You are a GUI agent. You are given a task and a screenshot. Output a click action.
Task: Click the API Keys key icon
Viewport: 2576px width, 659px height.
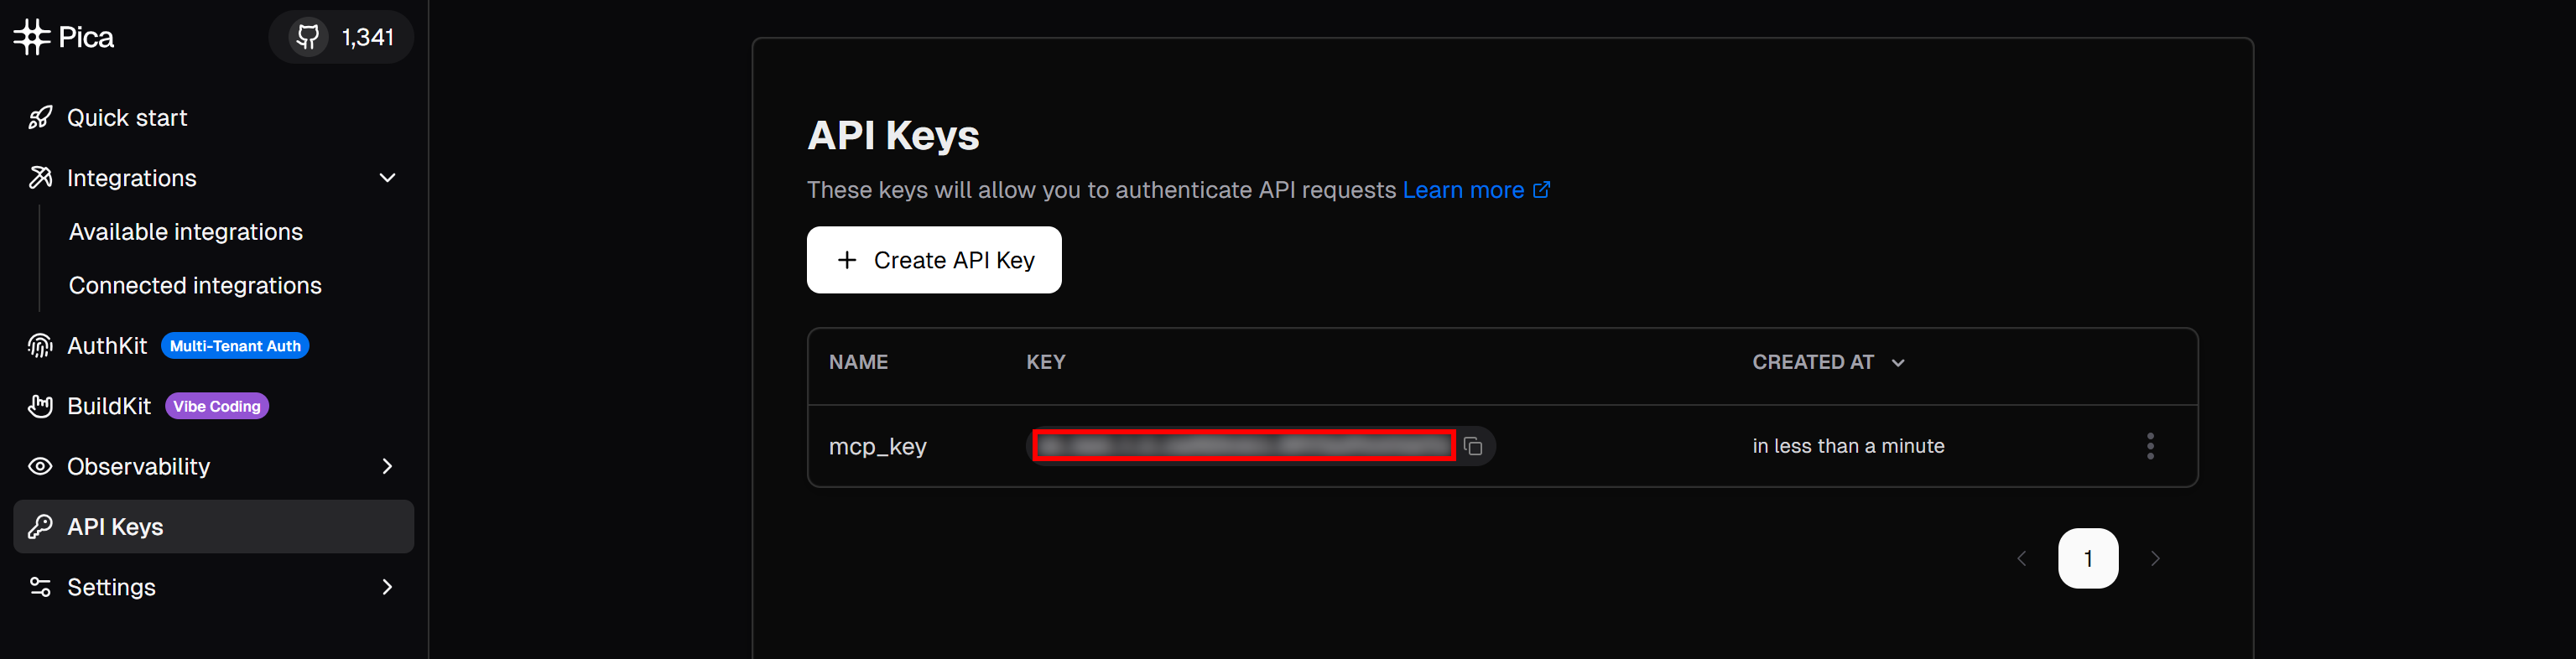(x=40, y=527)
